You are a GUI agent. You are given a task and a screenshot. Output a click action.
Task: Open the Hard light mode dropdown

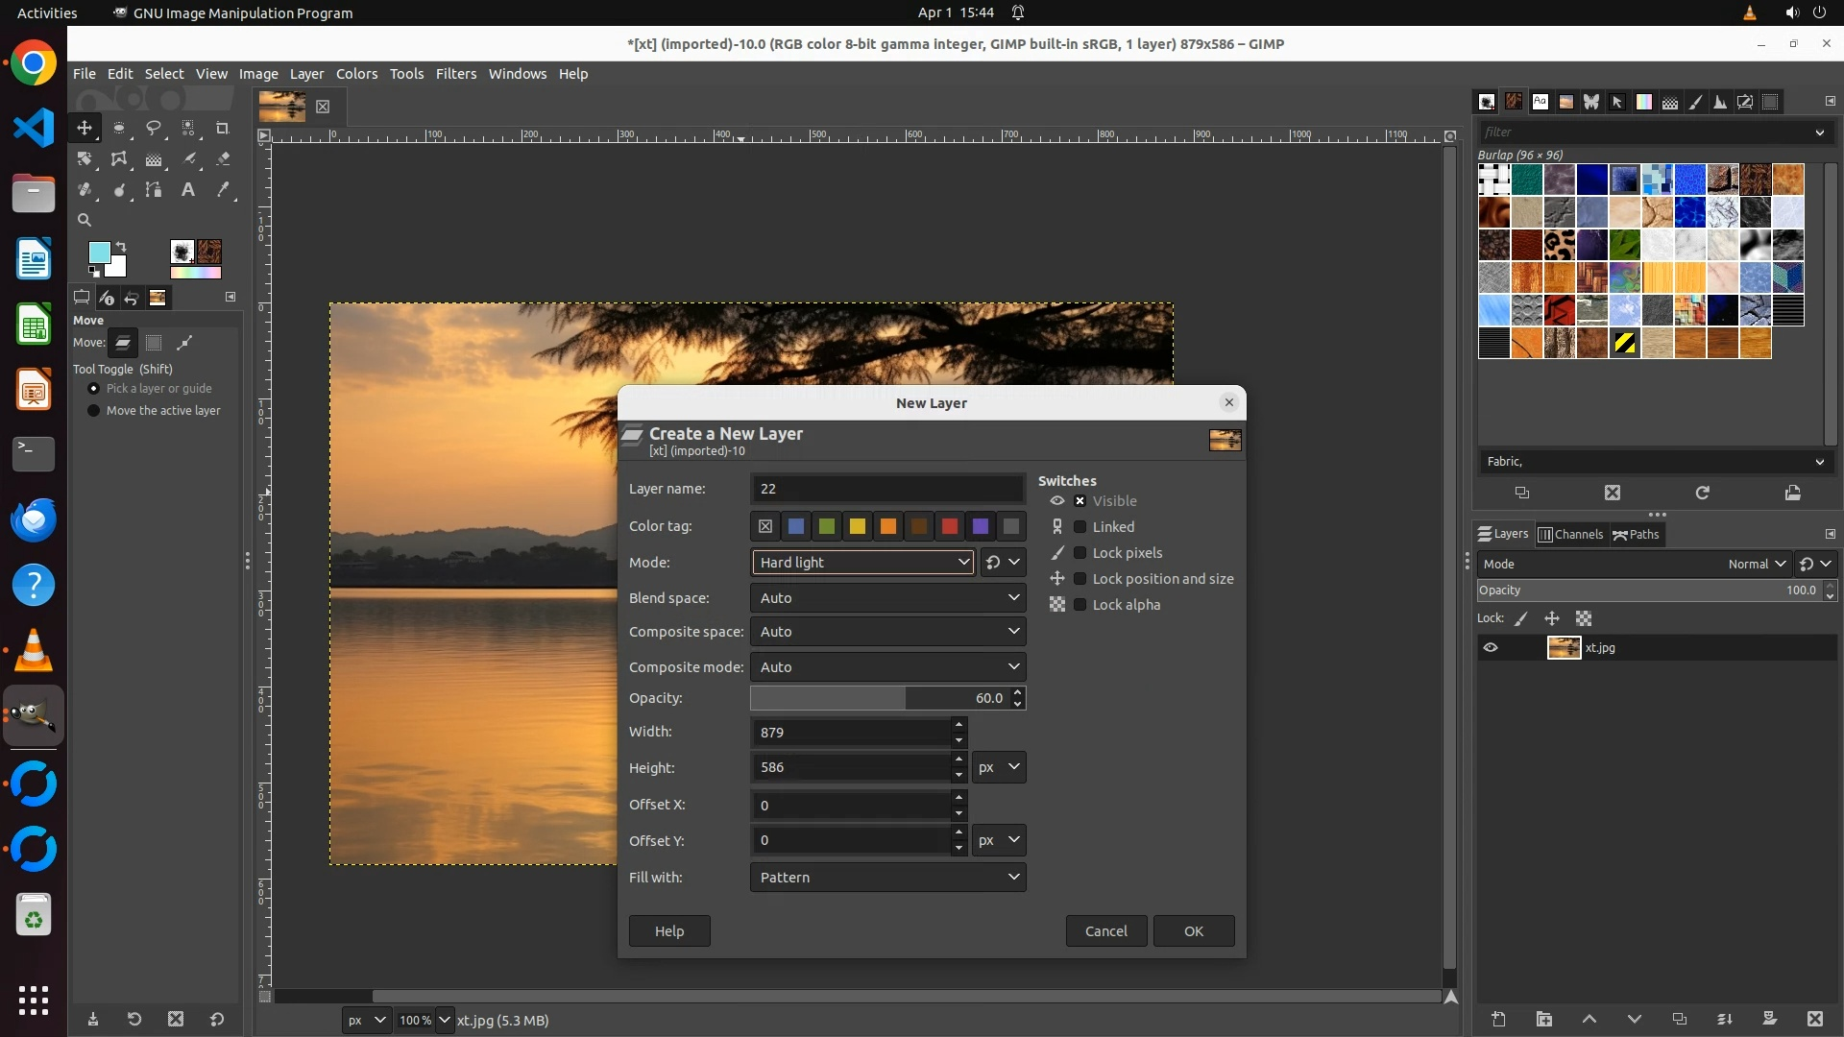click(862, 563)
